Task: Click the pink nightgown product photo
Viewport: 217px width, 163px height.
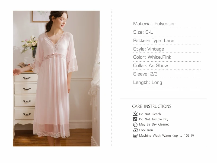Action: pos(56,79)
